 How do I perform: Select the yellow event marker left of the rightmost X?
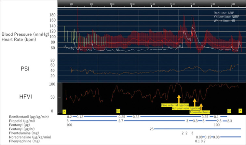(x=229, y=111)
